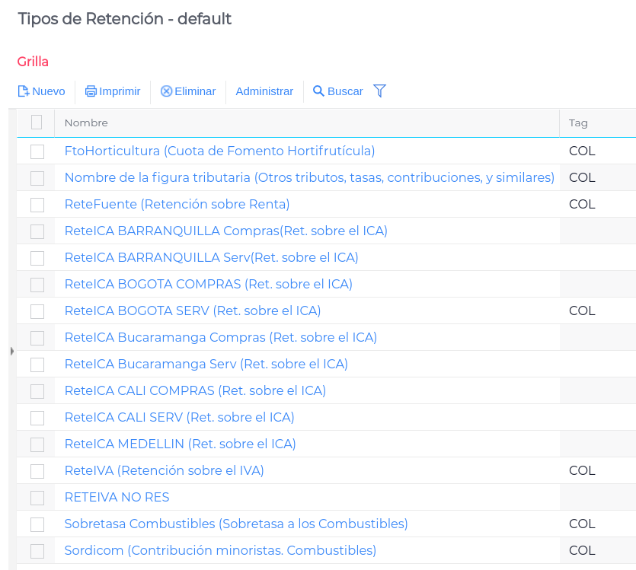The width and height of the screenshot is (636, 570).
Task: Open ReteIVA (Retención sobre el IVA) link
Action: 165,470
